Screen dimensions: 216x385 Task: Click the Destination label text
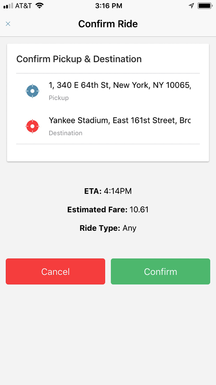(x=65, y=133)
